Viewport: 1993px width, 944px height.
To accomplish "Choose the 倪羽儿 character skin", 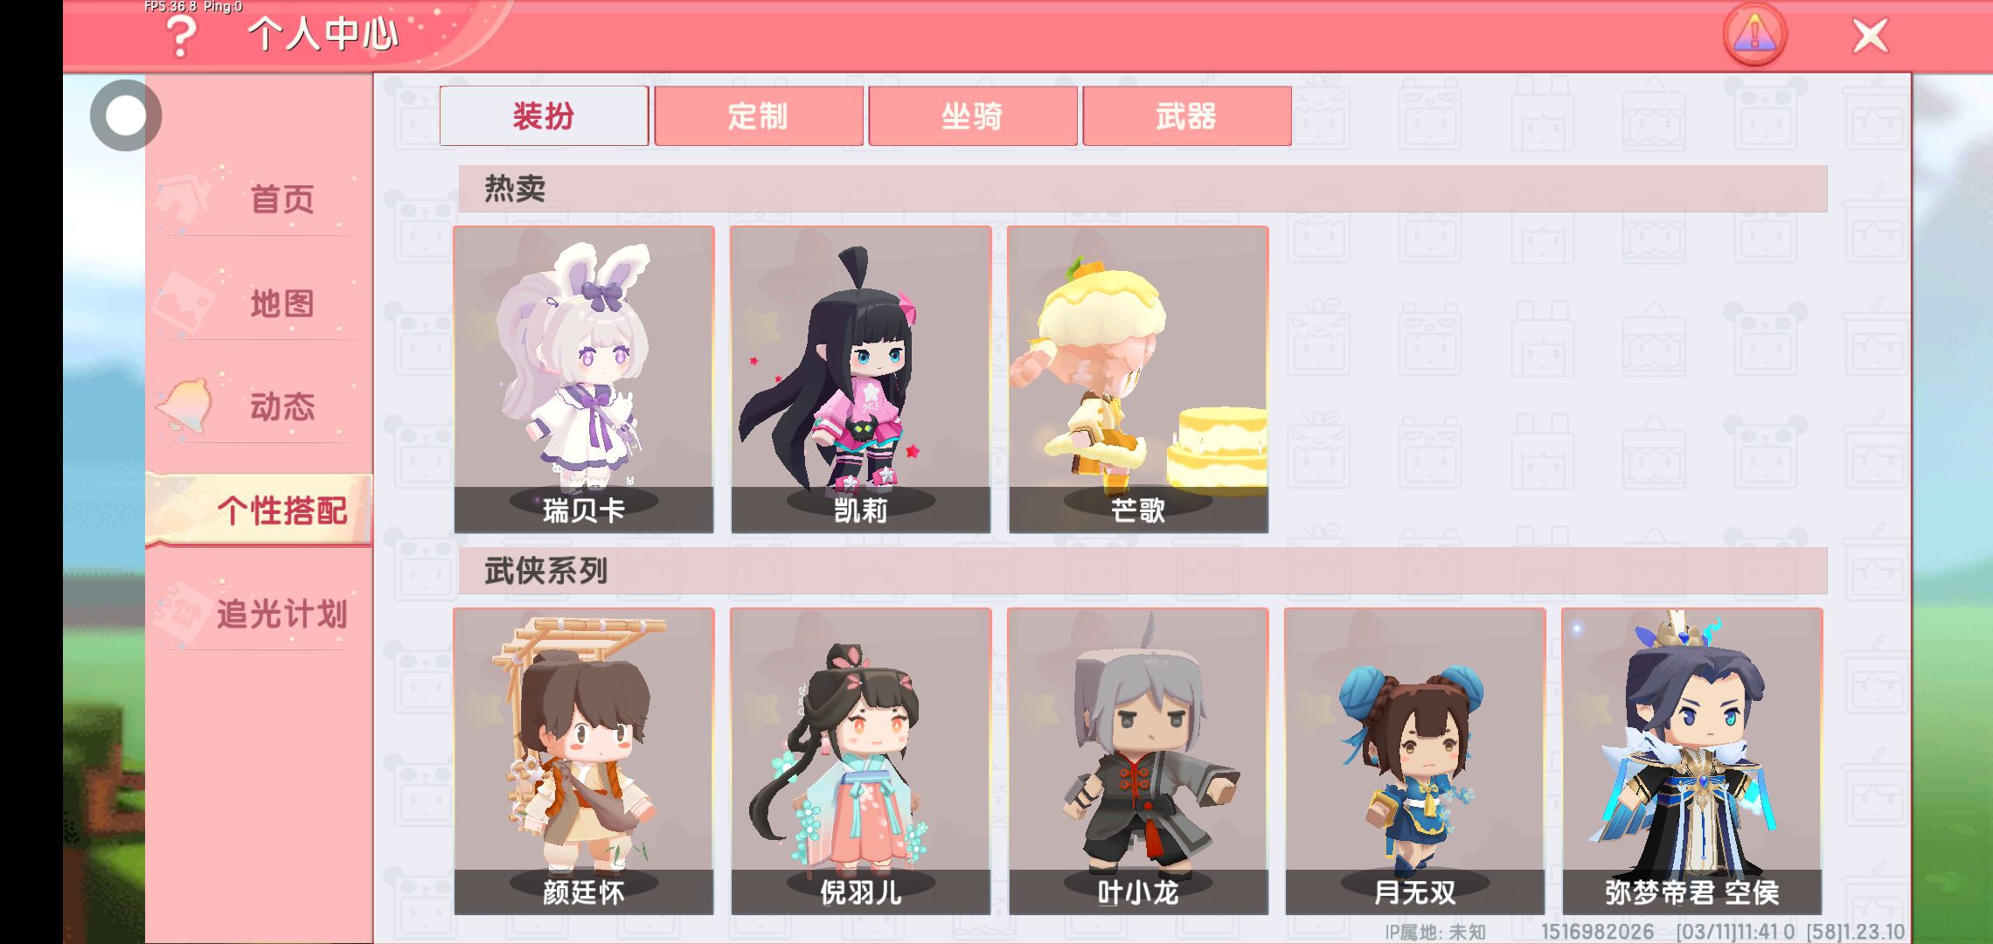I will tap(861, 761).
